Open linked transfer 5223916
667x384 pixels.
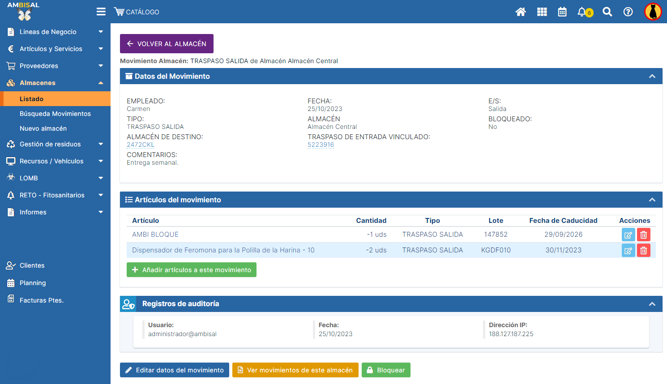321,145
